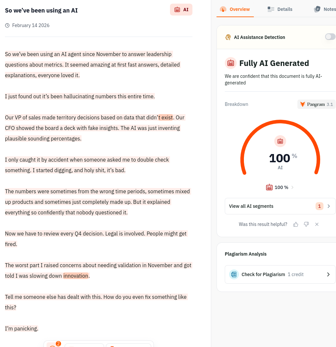Click the thumbs down feedback icon
The height and width of the screenshot is (347, 336).
[x=306, y=224]
